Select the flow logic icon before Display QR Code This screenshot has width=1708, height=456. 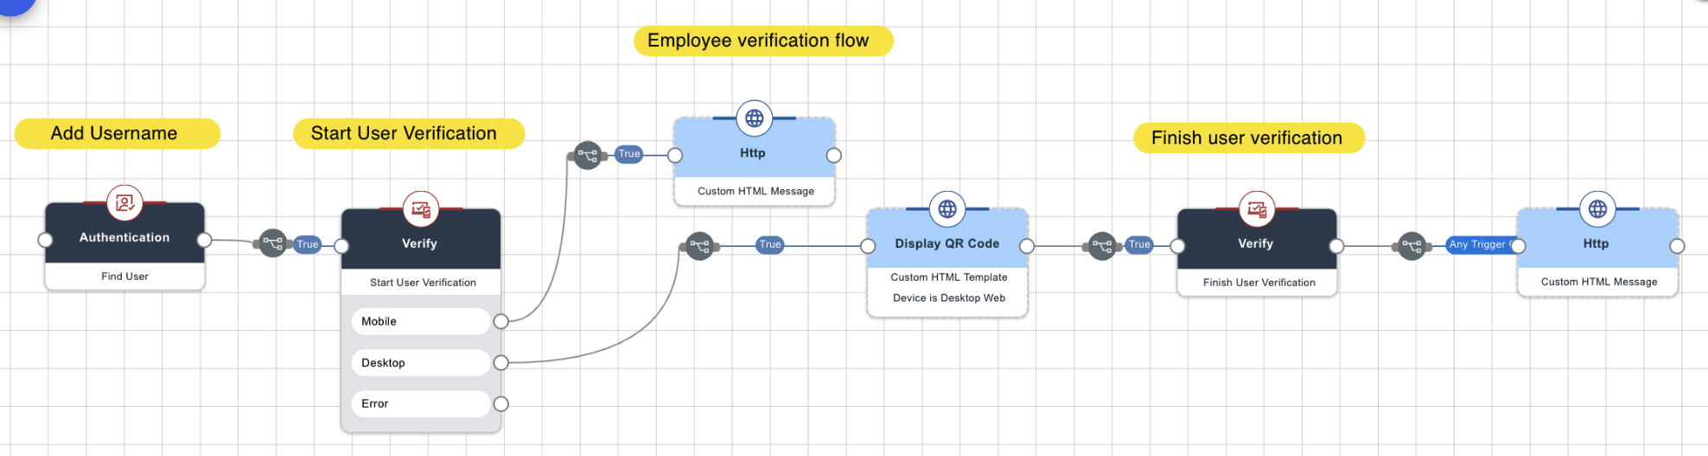point(699,246)
